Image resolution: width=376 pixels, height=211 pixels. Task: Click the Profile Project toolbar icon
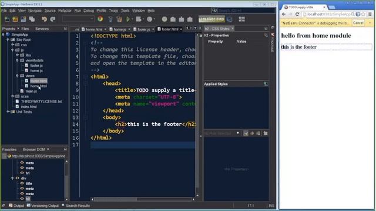click(149, 19)
